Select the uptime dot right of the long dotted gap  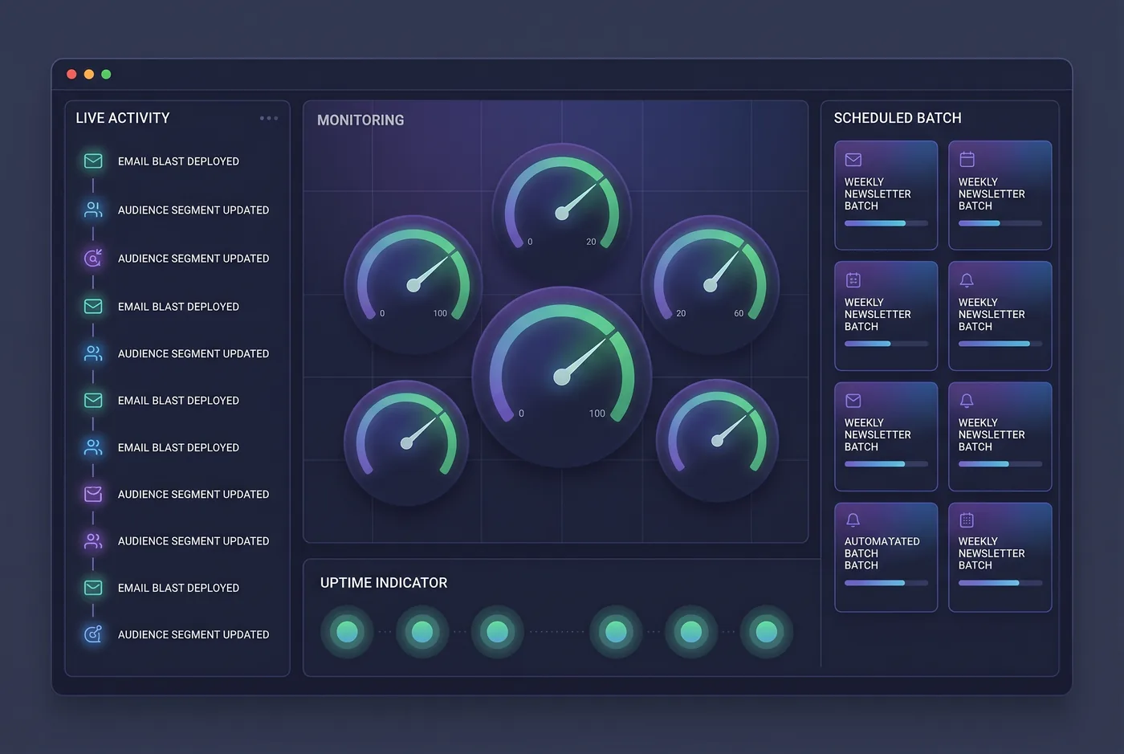click(616, 632)
